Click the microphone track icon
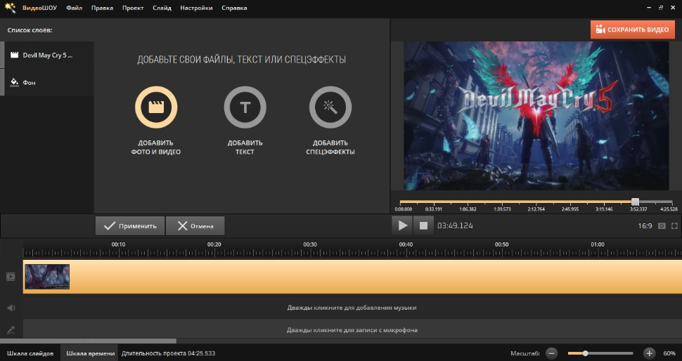The image size is (682, 361). [x=11, y=330]
